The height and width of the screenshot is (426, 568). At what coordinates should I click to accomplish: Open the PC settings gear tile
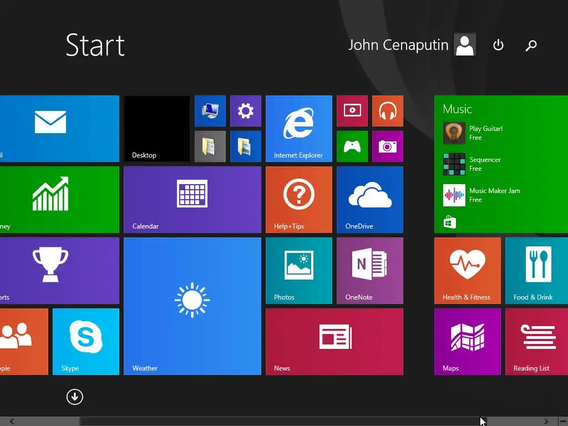coord(246,111)
